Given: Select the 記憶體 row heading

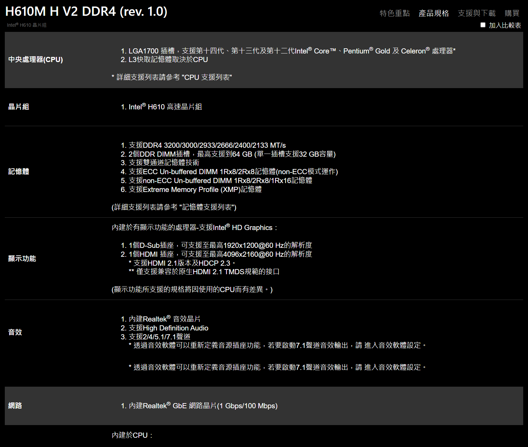Looking at the screenshot, I should point(19,171).
